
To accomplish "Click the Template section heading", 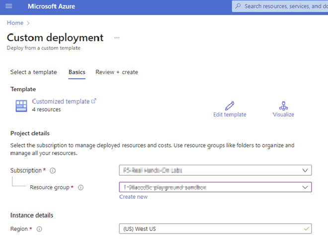I will (23, 89).
